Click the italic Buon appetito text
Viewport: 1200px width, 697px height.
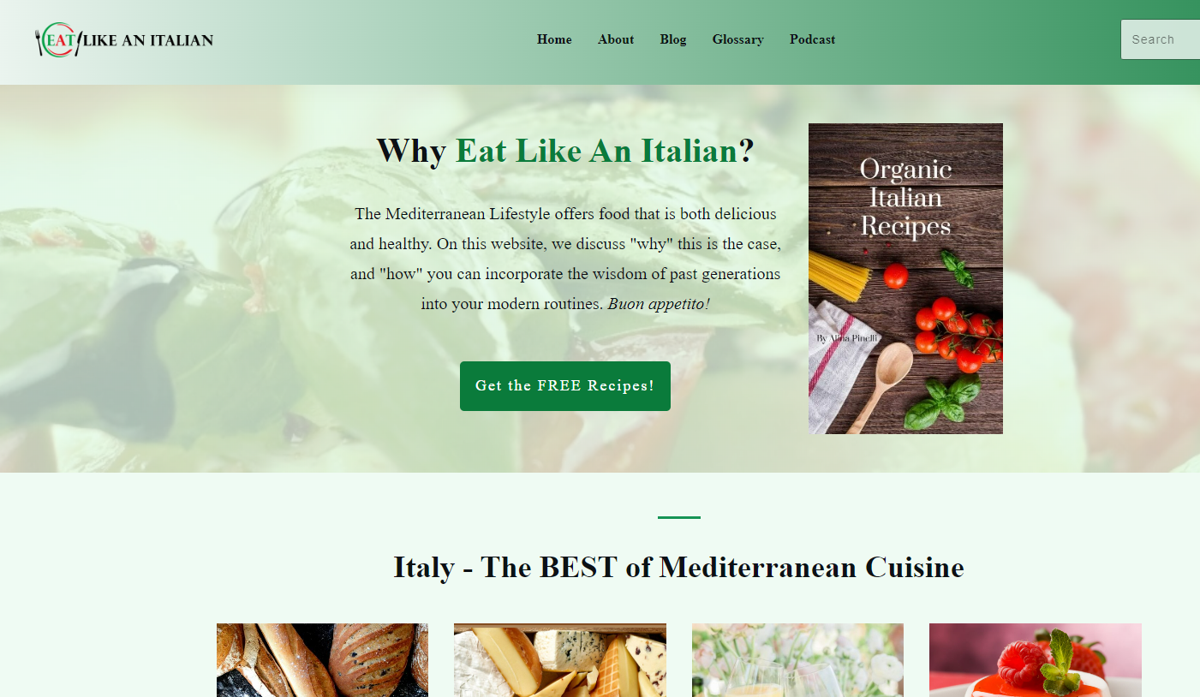point(659,304)
